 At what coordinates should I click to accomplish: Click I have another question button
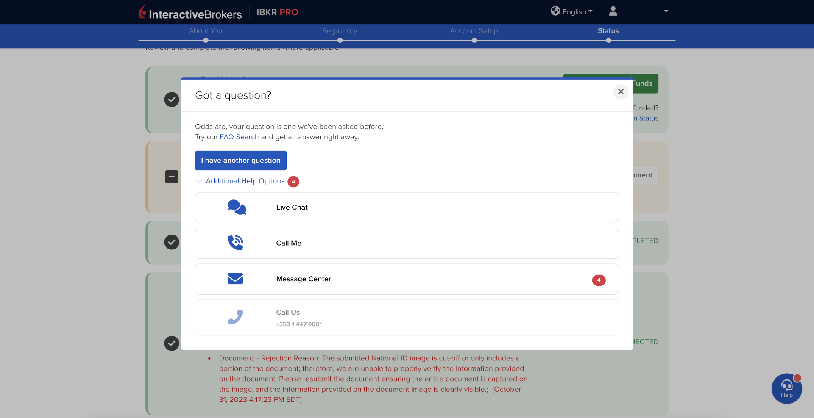(x=240, y=161)
